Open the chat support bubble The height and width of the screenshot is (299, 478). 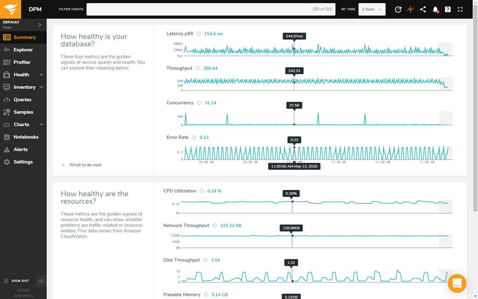click(x=457, y=283)
